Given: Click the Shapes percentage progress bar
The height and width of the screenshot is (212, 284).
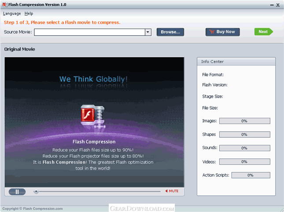Looking at the screenshot, I should 245,135.
